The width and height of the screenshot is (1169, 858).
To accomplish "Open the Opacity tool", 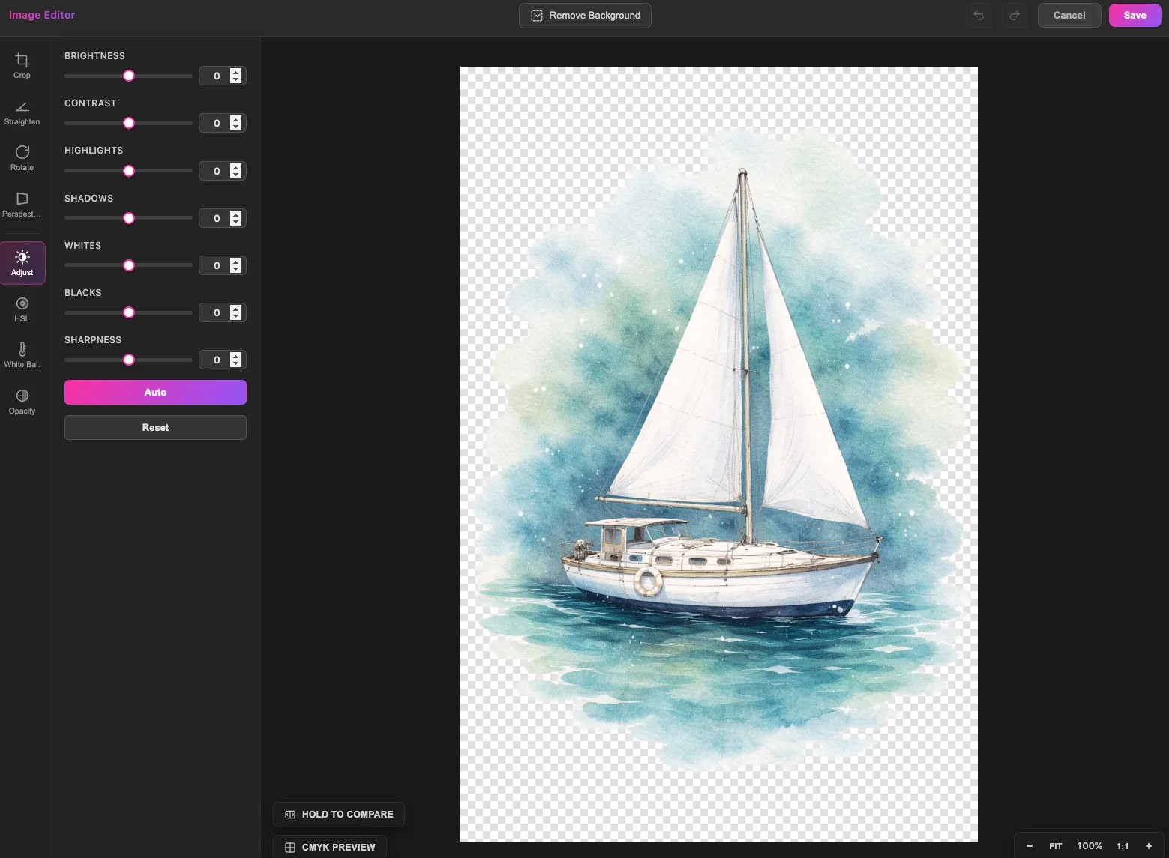I will coord(22,402).
